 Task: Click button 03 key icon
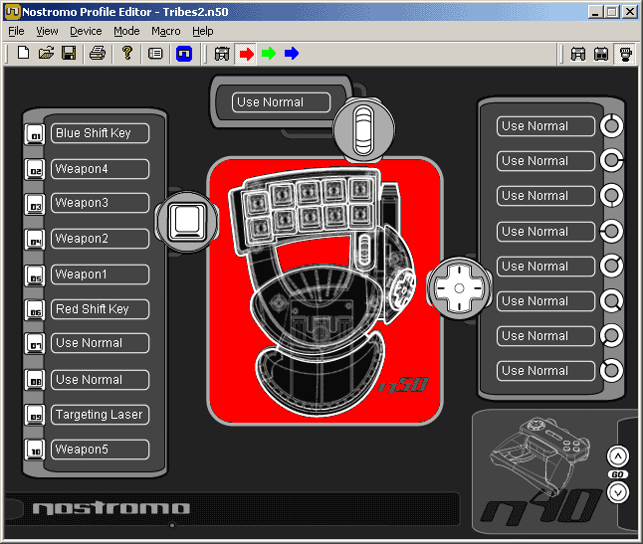[35, 205]
